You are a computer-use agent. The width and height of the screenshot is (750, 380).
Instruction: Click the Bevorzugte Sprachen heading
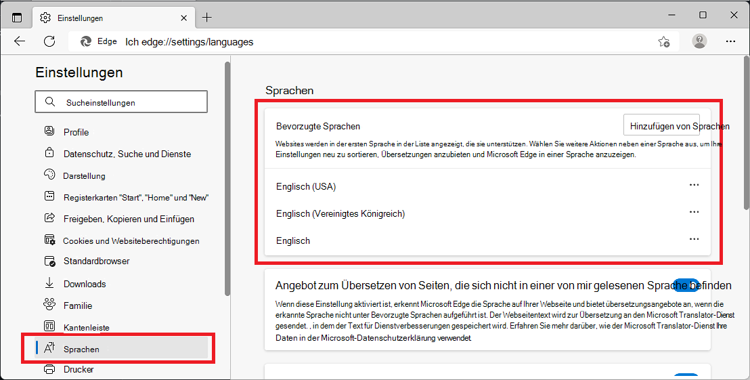click(318, 127)
